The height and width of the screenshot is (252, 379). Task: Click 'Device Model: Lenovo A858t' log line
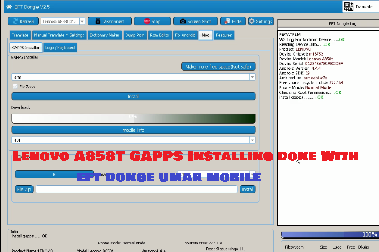[306, 59]
